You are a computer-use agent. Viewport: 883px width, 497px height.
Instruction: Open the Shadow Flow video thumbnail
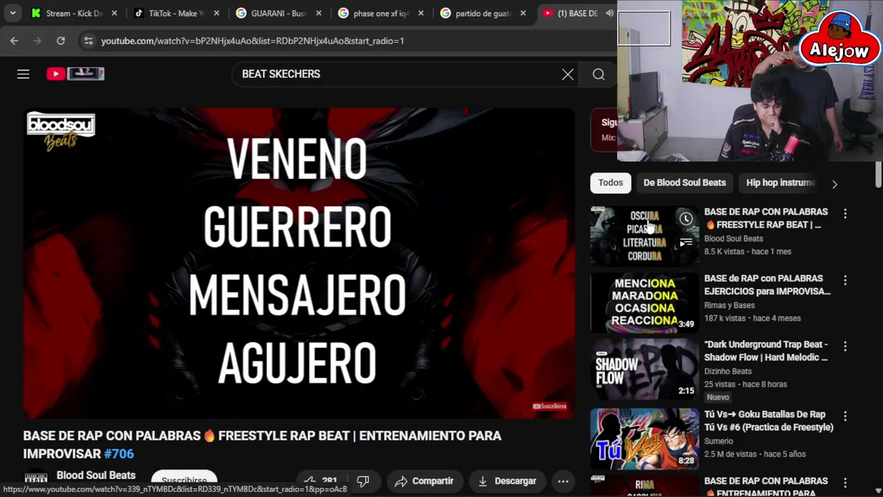coord(644,369)
